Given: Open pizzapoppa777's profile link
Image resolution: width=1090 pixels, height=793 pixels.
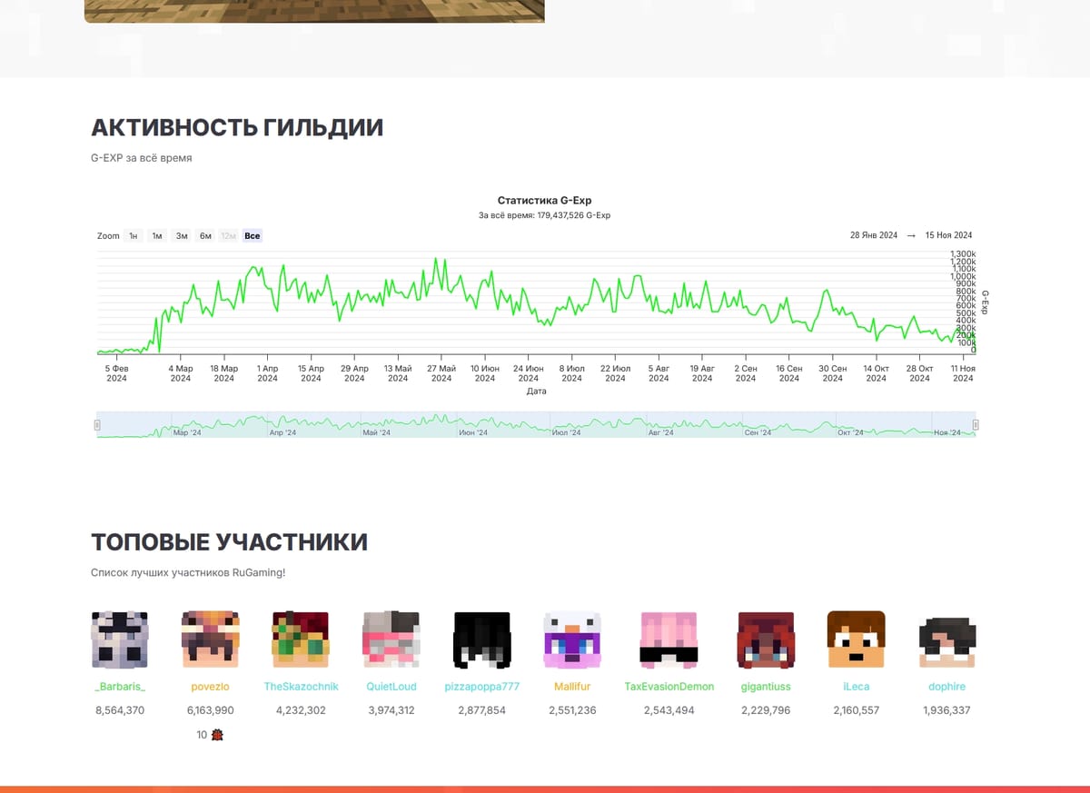Looking at the screenshot, I should 481,686.
